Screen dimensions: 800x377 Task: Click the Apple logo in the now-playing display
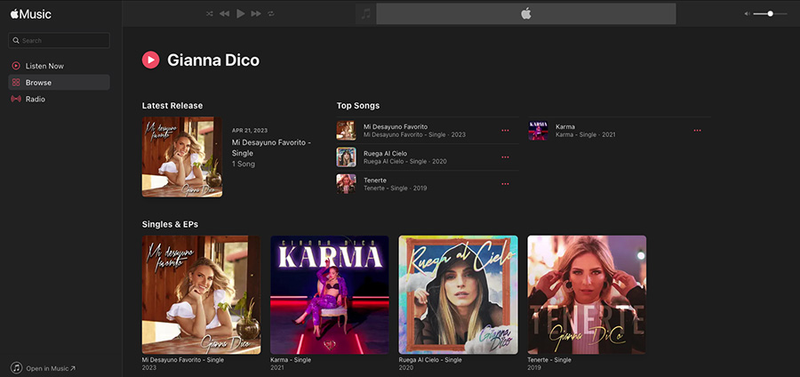tap(526, 13)
